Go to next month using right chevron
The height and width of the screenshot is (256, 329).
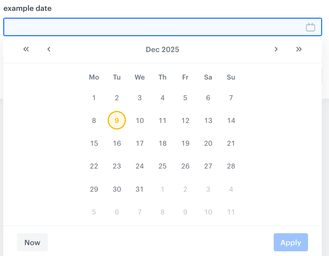[276, 49]
